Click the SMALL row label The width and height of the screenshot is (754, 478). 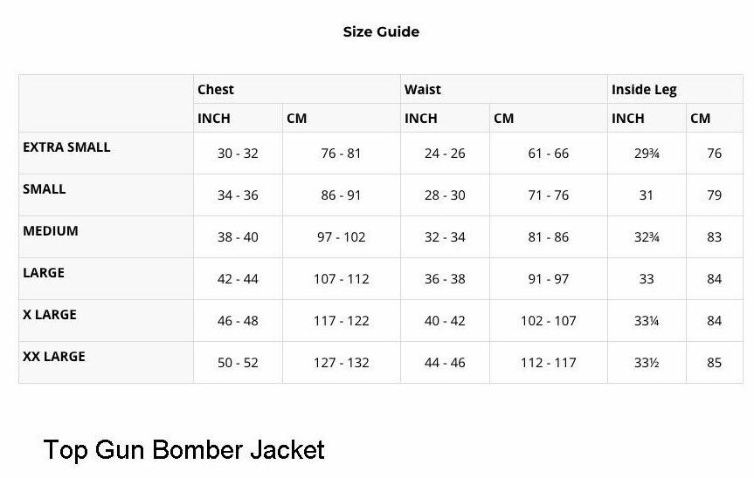(45, 188)
